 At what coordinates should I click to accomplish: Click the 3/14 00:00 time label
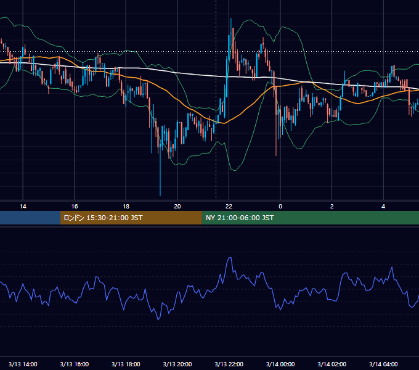tap(280, 364)
